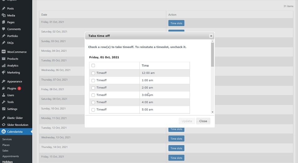Check the Timeoff box for 12:00 am
Viewport: 298px width, 163px height.
pyautogui.click(x=93, y=73)
